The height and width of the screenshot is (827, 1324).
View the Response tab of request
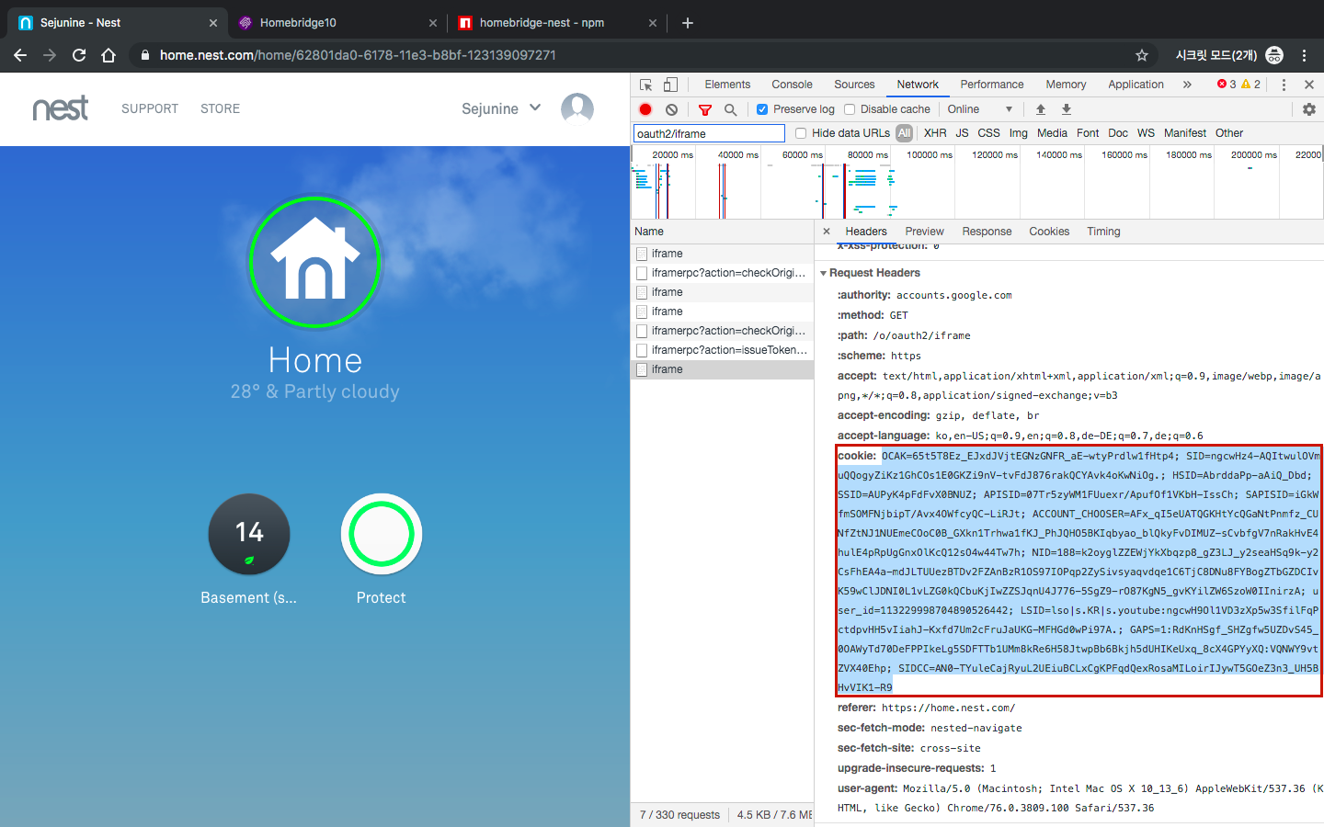click(987, 232)
